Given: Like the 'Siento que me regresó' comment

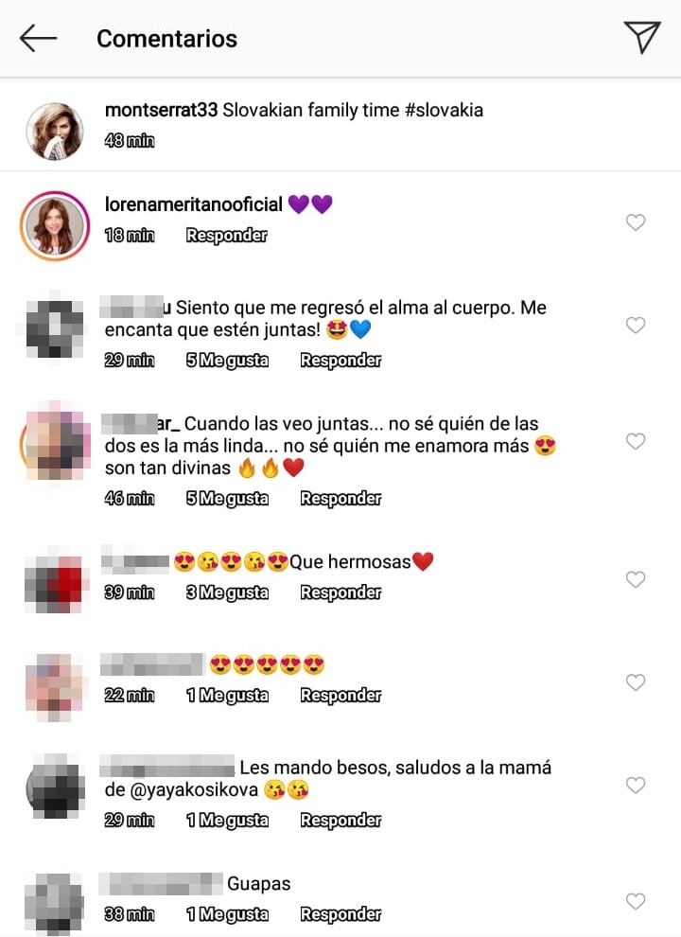Looking at the screenshot, I should point(635,325).
